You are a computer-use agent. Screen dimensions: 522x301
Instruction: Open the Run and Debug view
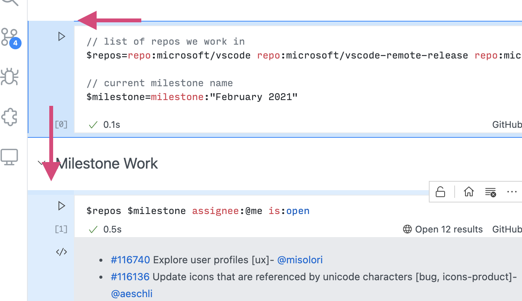[x=11, y=77]
